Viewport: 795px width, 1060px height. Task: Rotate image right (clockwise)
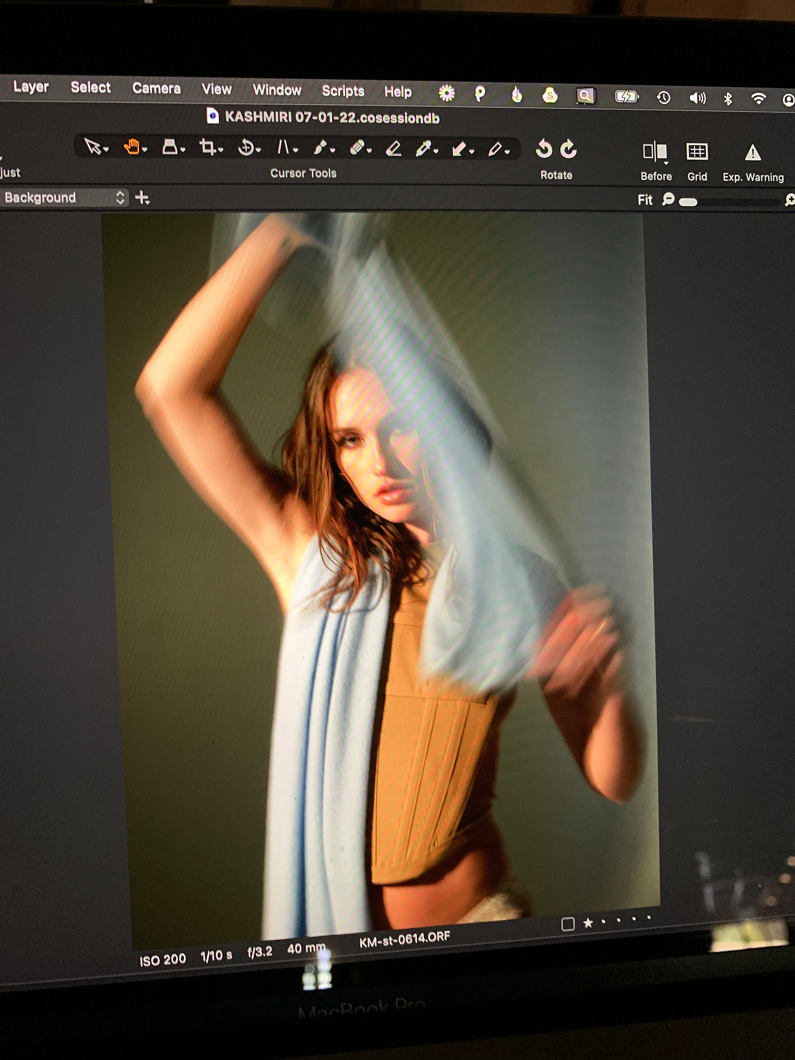(x=568, y=149)
